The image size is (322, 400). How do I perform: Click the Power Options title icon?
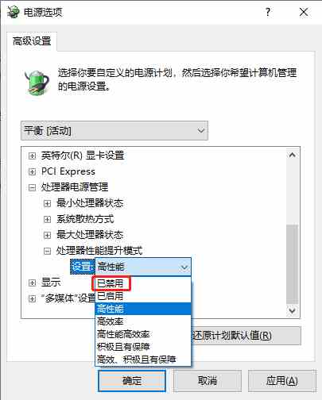point(14,12)
